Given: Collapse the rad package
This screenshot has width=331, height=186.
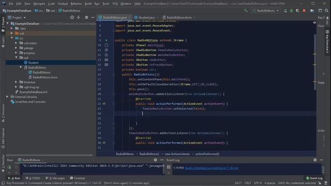Looking at the screenshot, I should [16, 57].
